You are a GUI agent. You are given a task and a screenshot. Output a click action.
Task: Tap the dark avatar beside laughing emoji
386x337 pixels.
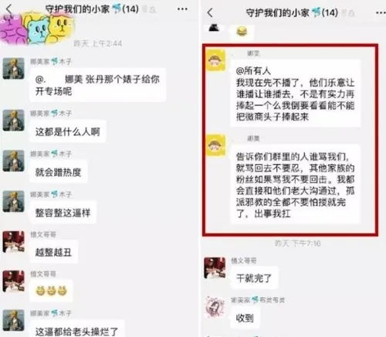214,27
